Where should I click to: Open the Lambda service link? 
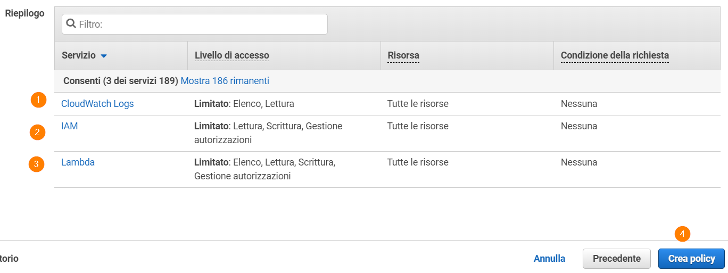pos(78,162)
